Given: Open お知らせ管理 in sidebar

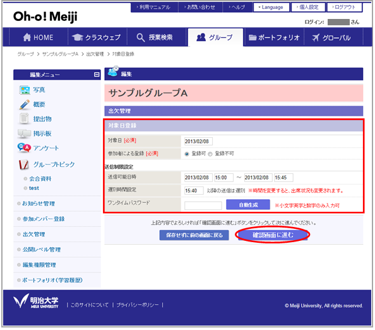Looking at the screenshot, I should (39, 204).
